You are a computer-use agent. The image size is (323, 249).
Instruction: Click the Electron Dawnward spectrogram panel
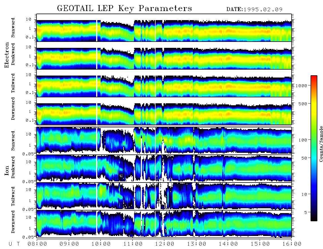tap(164, 111)
